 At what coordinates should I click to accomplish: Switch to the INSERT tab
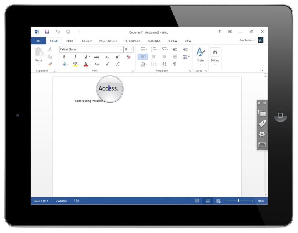(70, 41)
